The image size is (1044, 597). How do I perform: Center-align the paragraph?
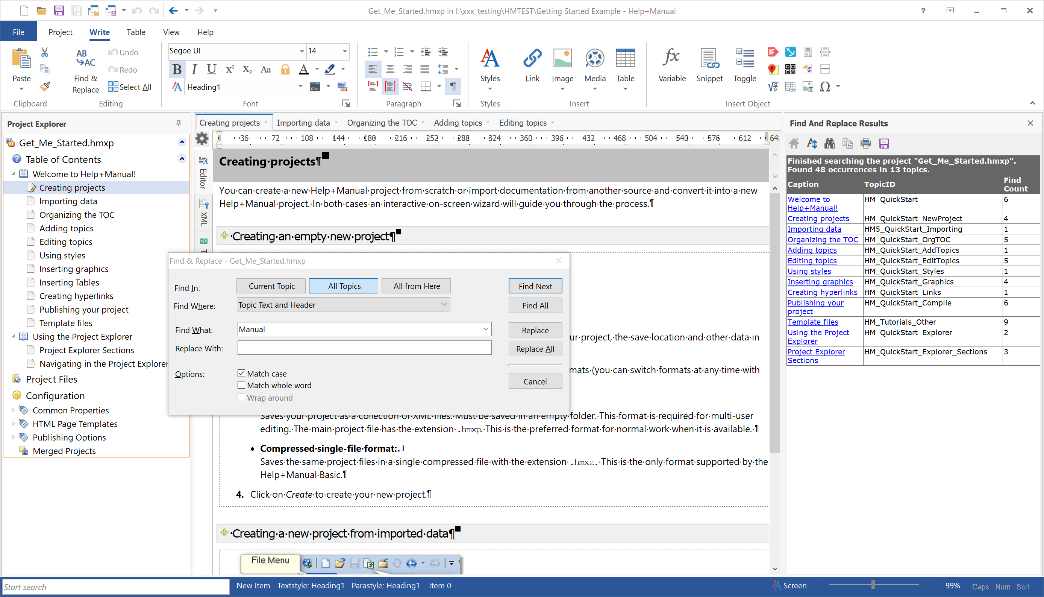point(390,69)
